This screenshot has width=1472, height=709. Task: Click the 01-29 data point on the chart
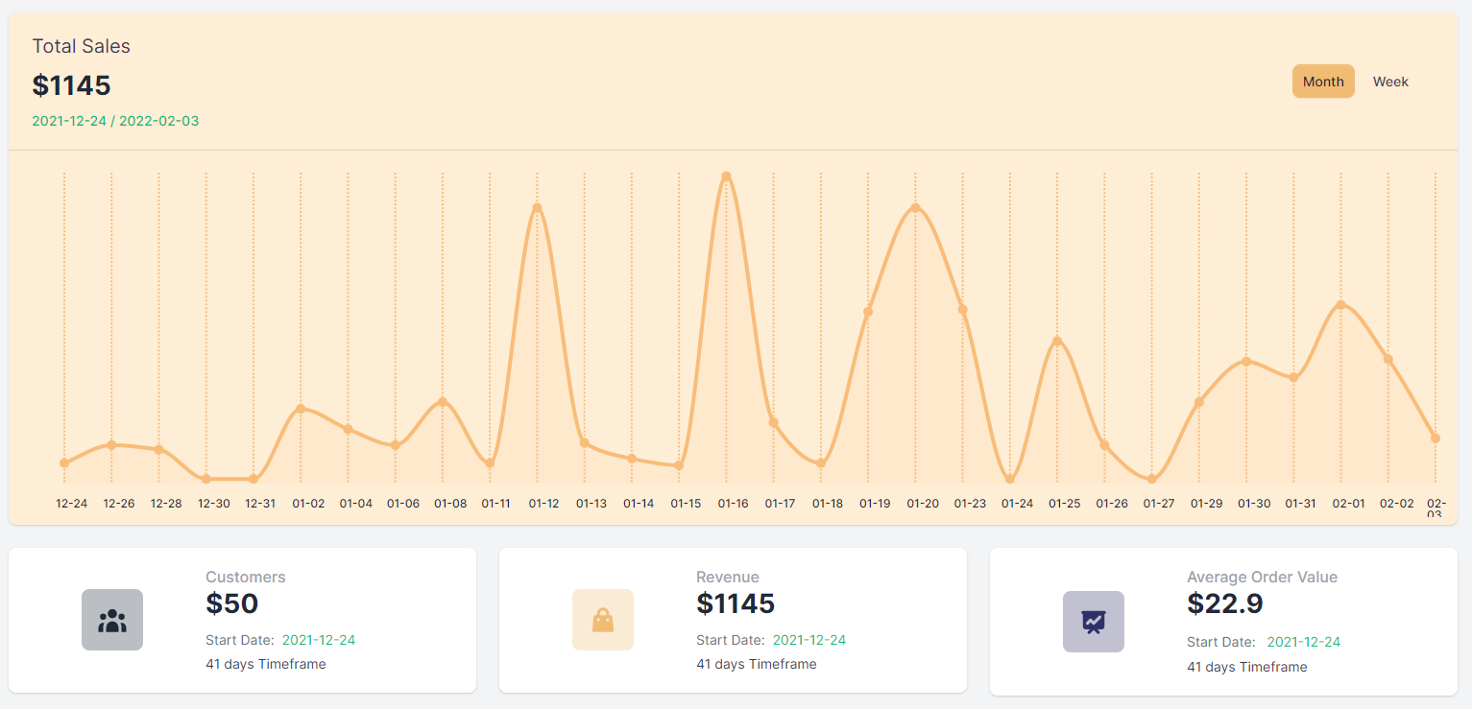1198,402
